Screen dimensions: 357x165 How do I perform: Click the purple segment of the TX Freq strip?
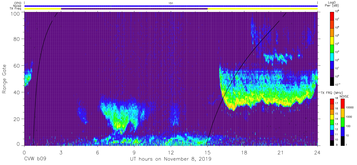point(134,9)
